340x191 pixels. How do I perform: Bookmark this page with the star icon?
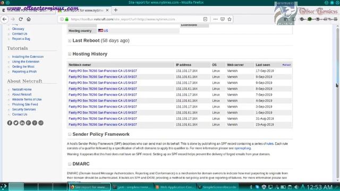coord(229,19)
